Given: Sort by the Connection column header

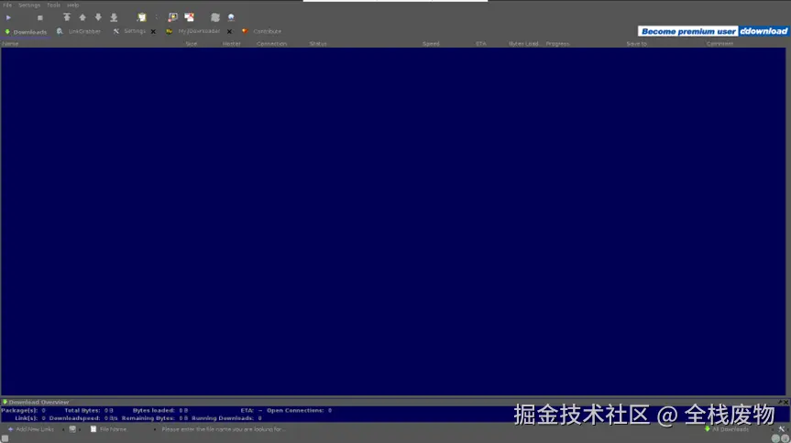Looking at the screenshot, I should tap(271, 44).
